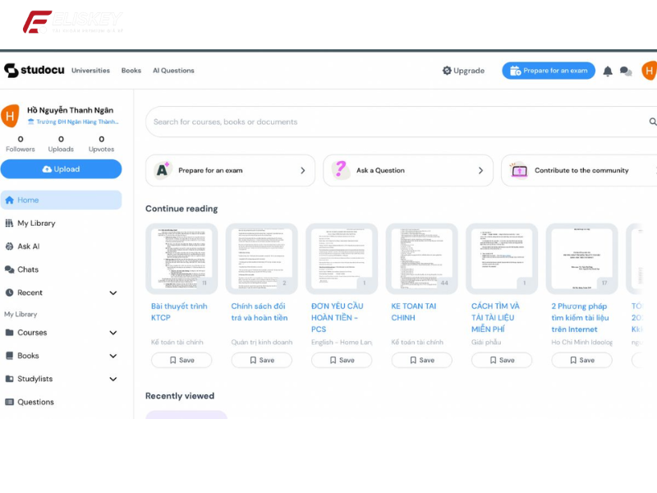
Task: Open the Universities menu item
Action: 90,71
